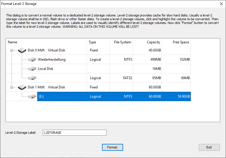Click the Free Space column header
The width and height of the screenshot is (226, 158).
click(x=181, y=42)
